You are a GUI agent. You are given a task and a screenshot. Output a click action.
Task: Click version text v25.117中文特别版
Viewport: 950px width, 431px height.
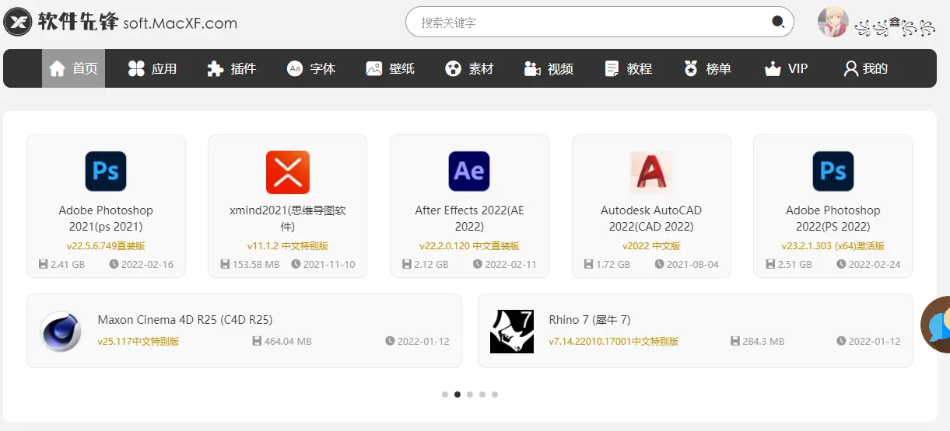pos(138,342)
